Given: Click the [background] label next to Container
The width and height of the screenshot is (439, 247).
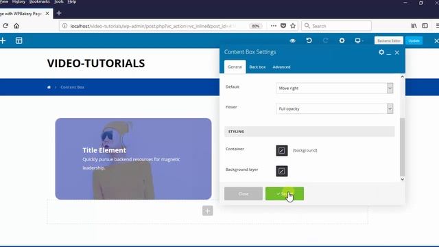Looking at the screenshot, I should (x=305, y=150).
